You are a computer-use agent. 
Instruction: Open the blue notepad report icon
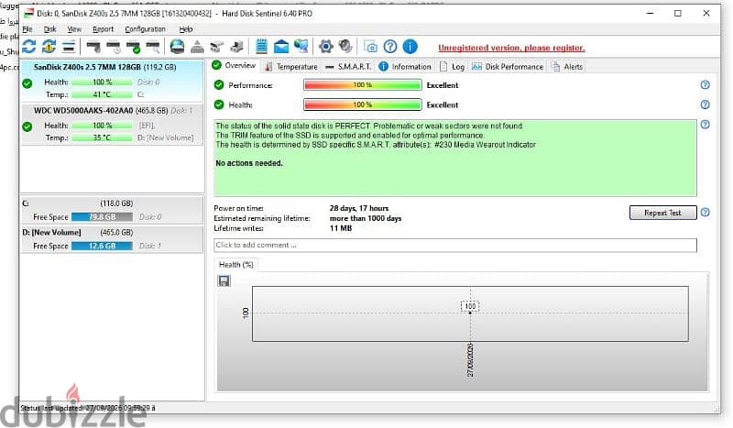point(262,47)
